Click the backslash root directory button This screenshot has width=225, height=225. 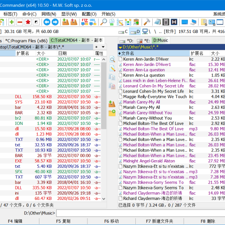click(x=155, y=31)
